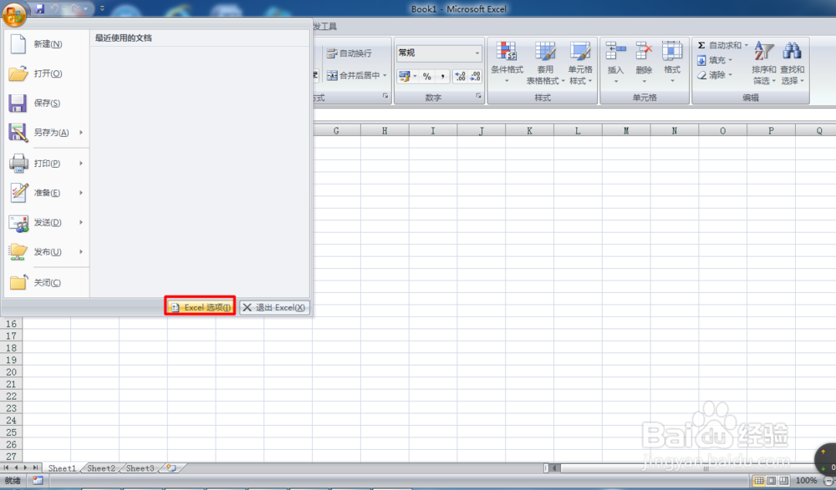
Task: Expand the Send (发送) submenu arrow
Action: 81,222
